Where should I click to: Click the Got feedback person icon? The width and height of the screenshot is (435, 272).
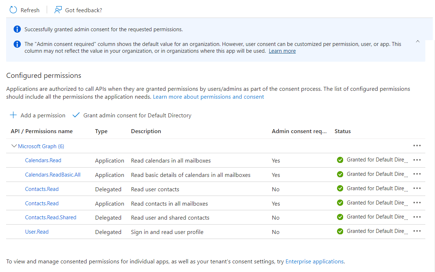tap(58, 10)
